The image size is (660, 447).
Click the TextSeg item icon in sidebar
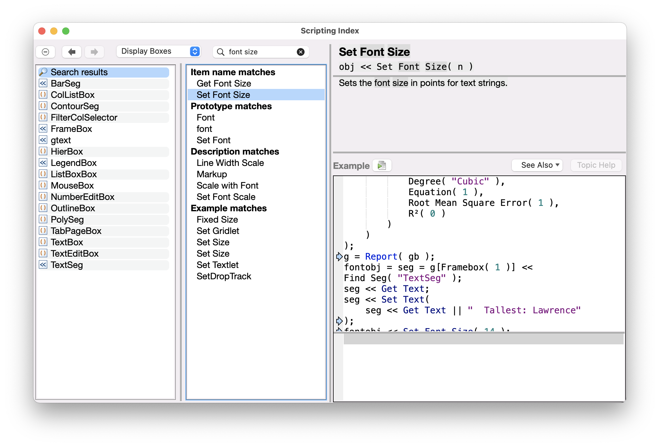[x=44, y=265]
